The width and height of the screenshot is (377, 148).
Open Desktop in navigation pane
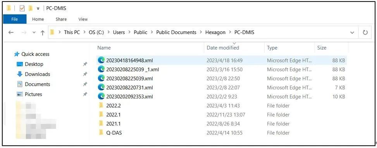34,64
